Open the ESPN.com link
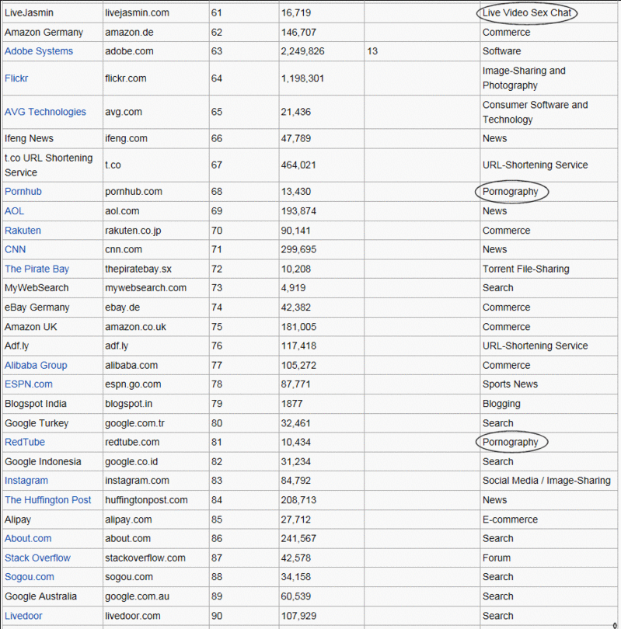Image resolution: width=621 pixels, height=629 pixels. click(29, 384)
